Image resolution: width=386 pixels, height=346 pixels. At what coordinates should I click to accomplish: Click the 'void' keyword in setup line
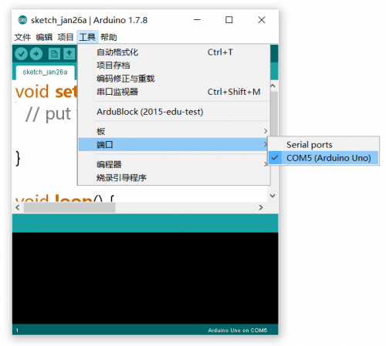point(32,92)
